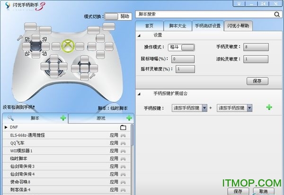Viewport: 284px width, 195px height.
Task: Click the gamepad icon beside 临时脚本 row
Action: [x=123, y=159]
